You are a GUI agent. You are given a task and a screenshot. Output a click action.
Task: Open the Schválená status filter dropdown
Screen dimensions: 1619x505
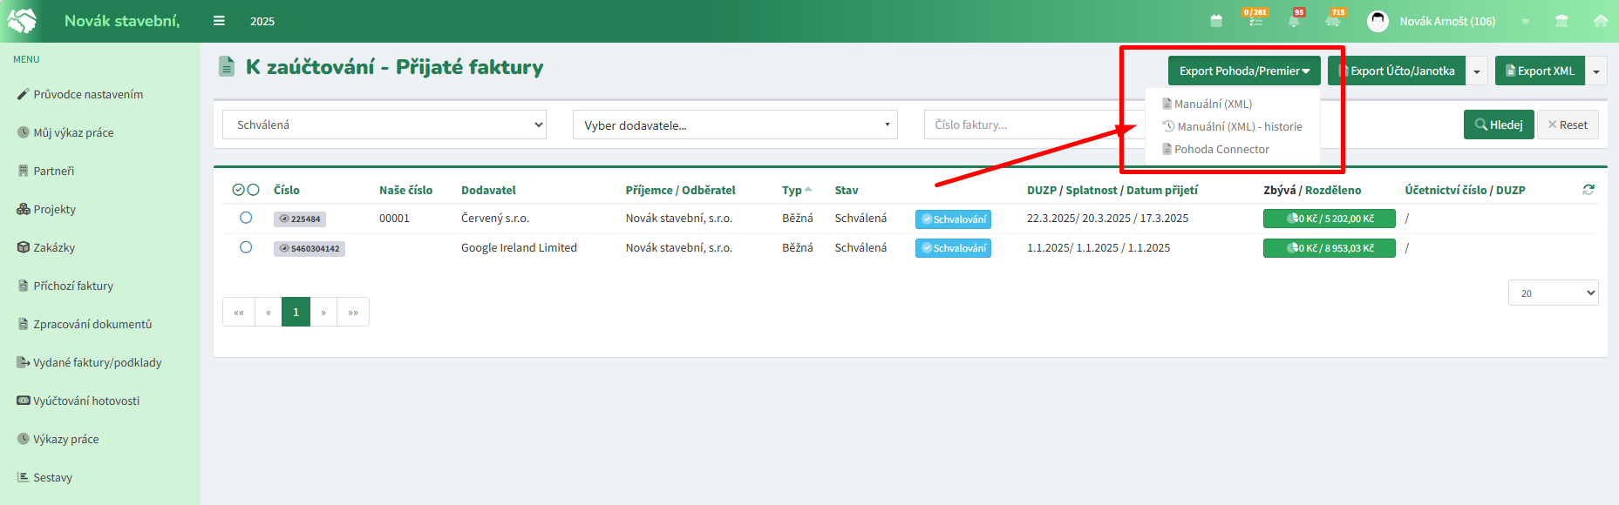384,125
